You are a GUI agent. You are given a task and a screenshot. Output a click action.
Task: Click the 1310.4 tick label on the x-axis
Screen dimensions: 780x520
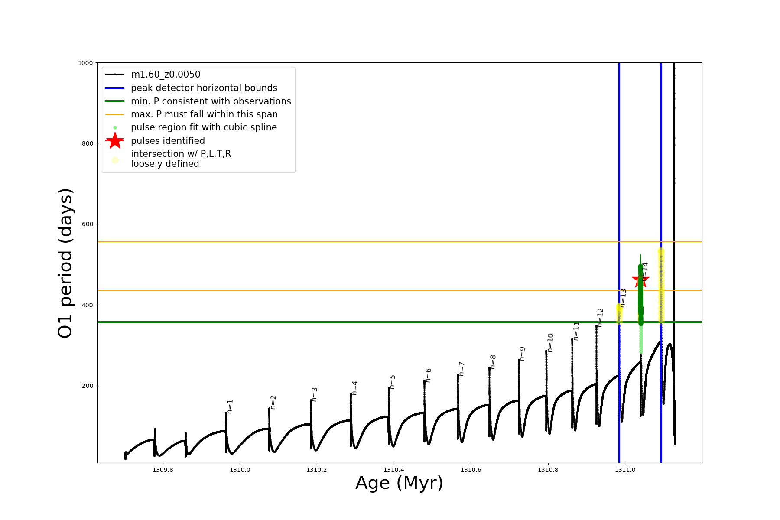point(394,470)
